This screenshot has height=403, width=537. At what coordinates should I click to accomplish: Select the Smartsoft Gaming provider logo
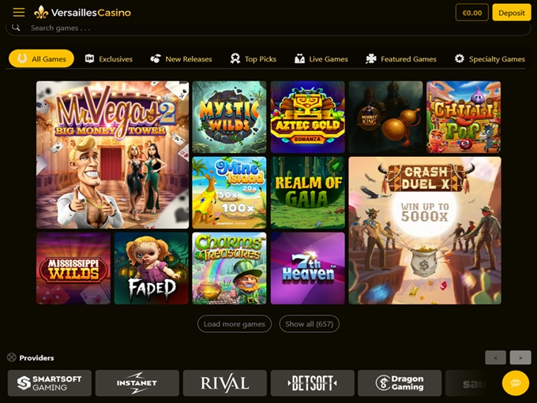(50, 382)
